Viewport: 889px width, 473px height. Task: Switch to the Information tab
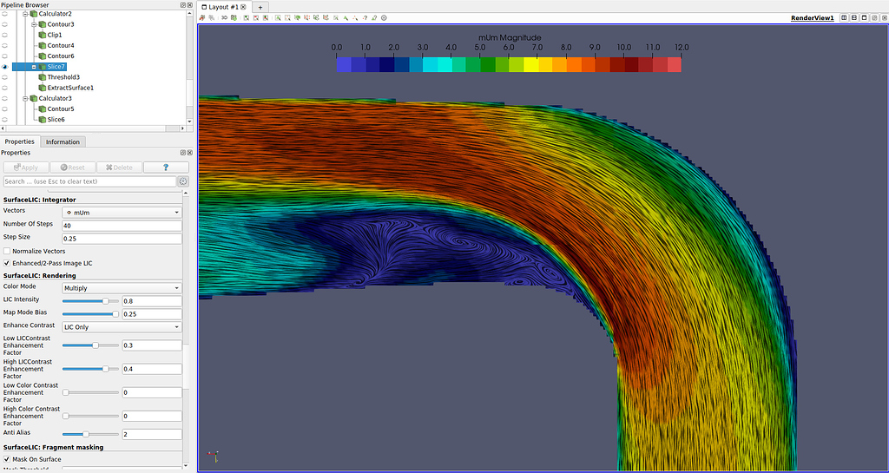pyautogui.click(x=63, y=141)
